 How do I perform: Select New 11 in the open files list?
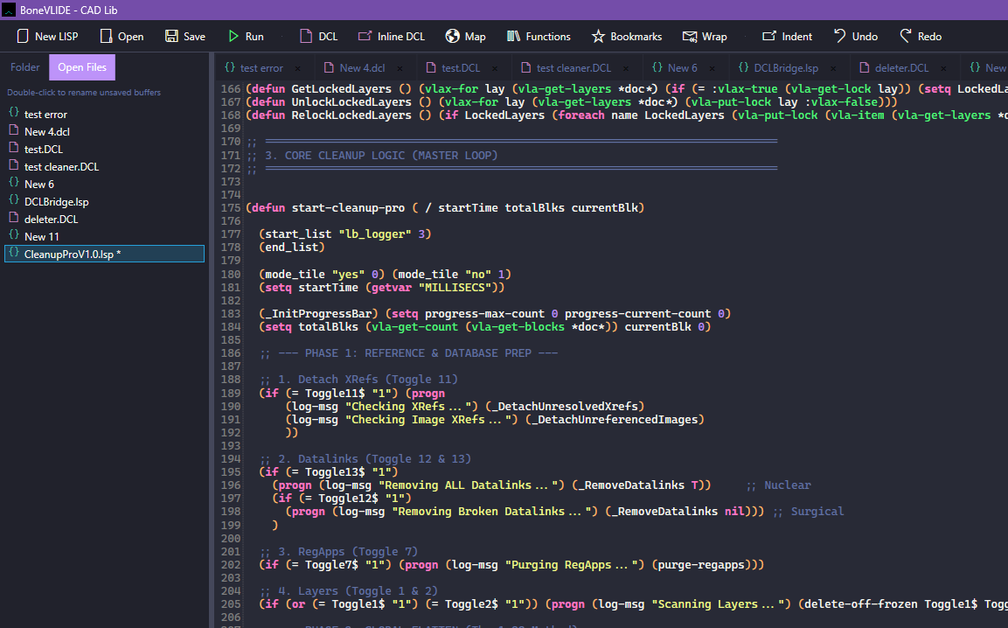coord(104,236)
